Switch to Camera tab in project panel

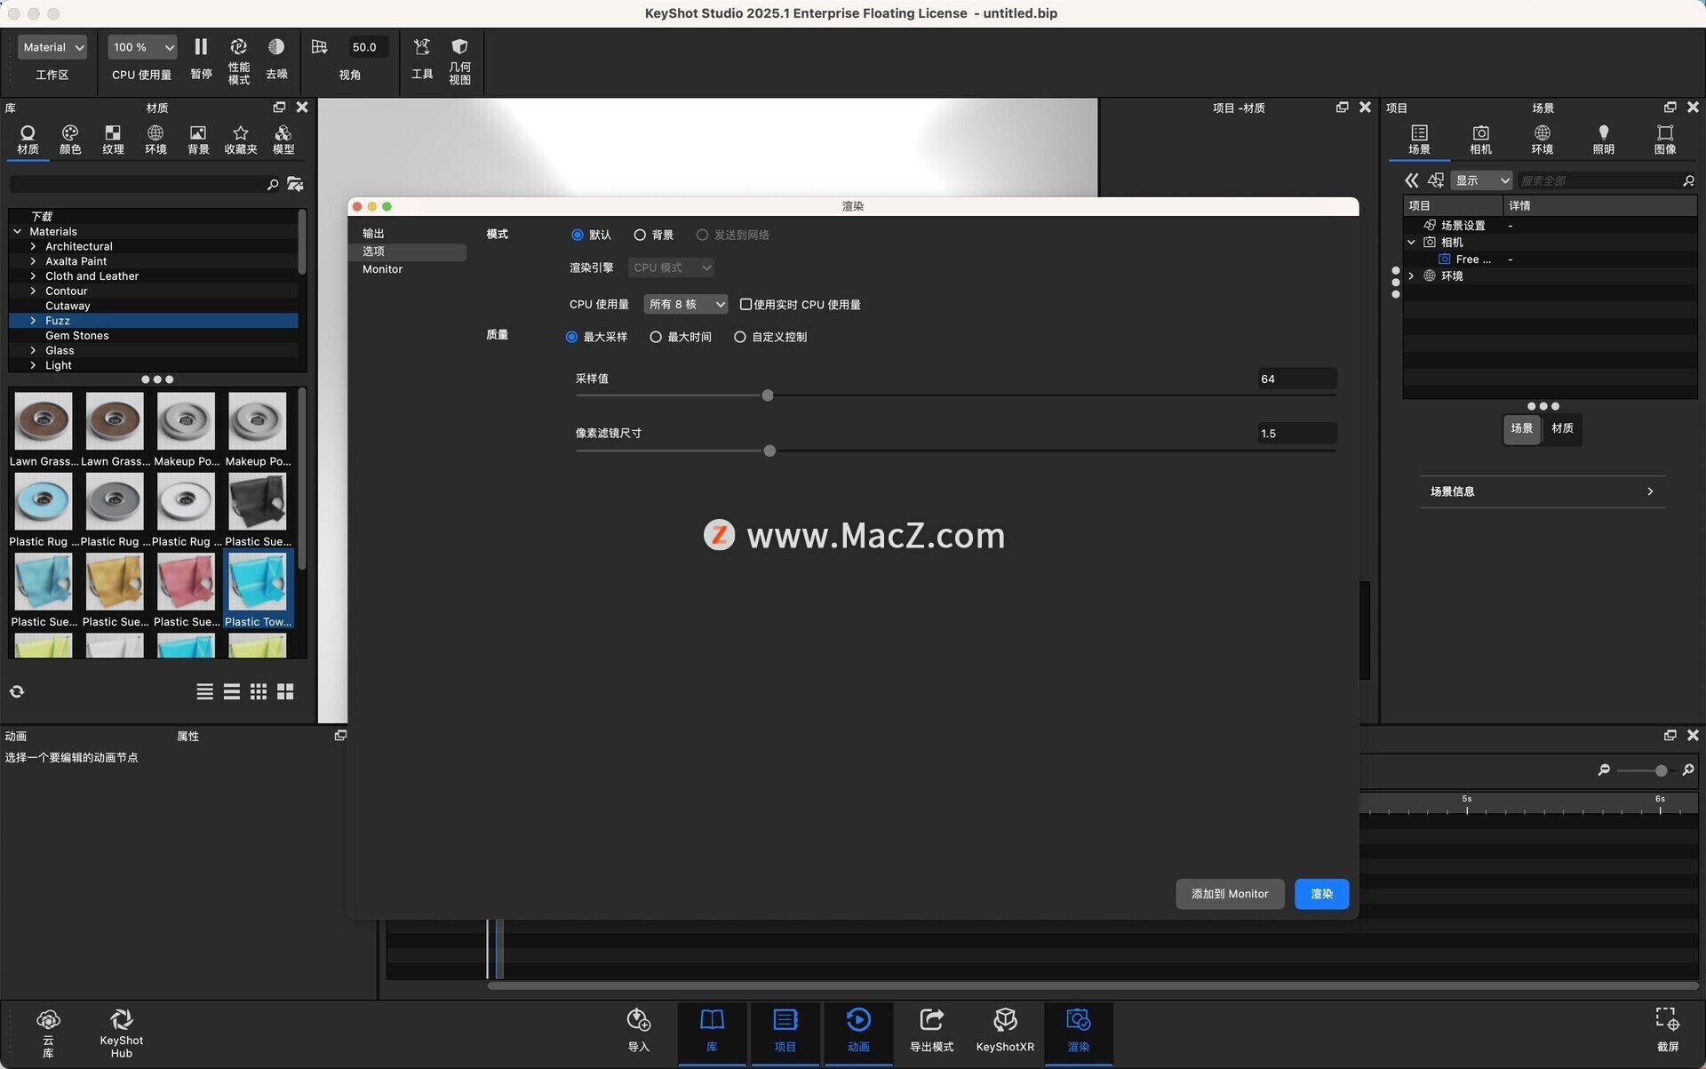tap(1480, 140)
